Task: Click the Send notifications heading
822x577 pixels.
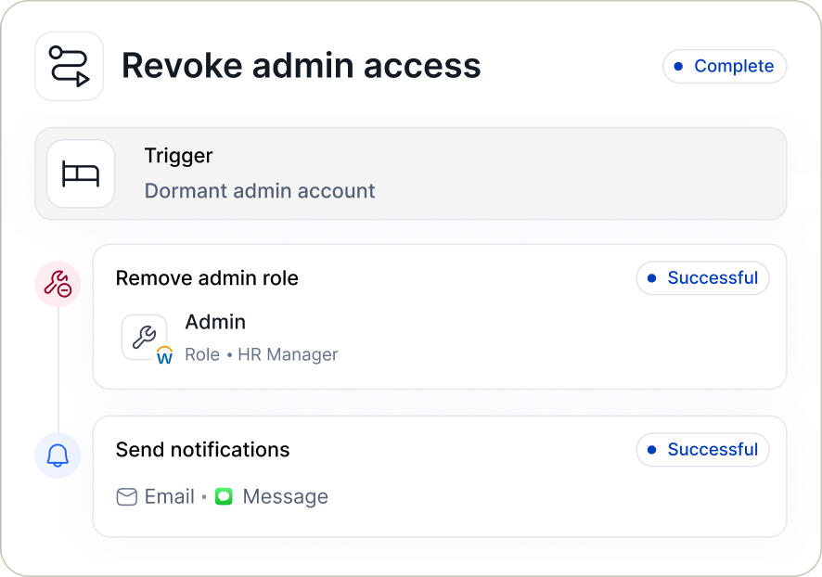Action: point(203,450)
